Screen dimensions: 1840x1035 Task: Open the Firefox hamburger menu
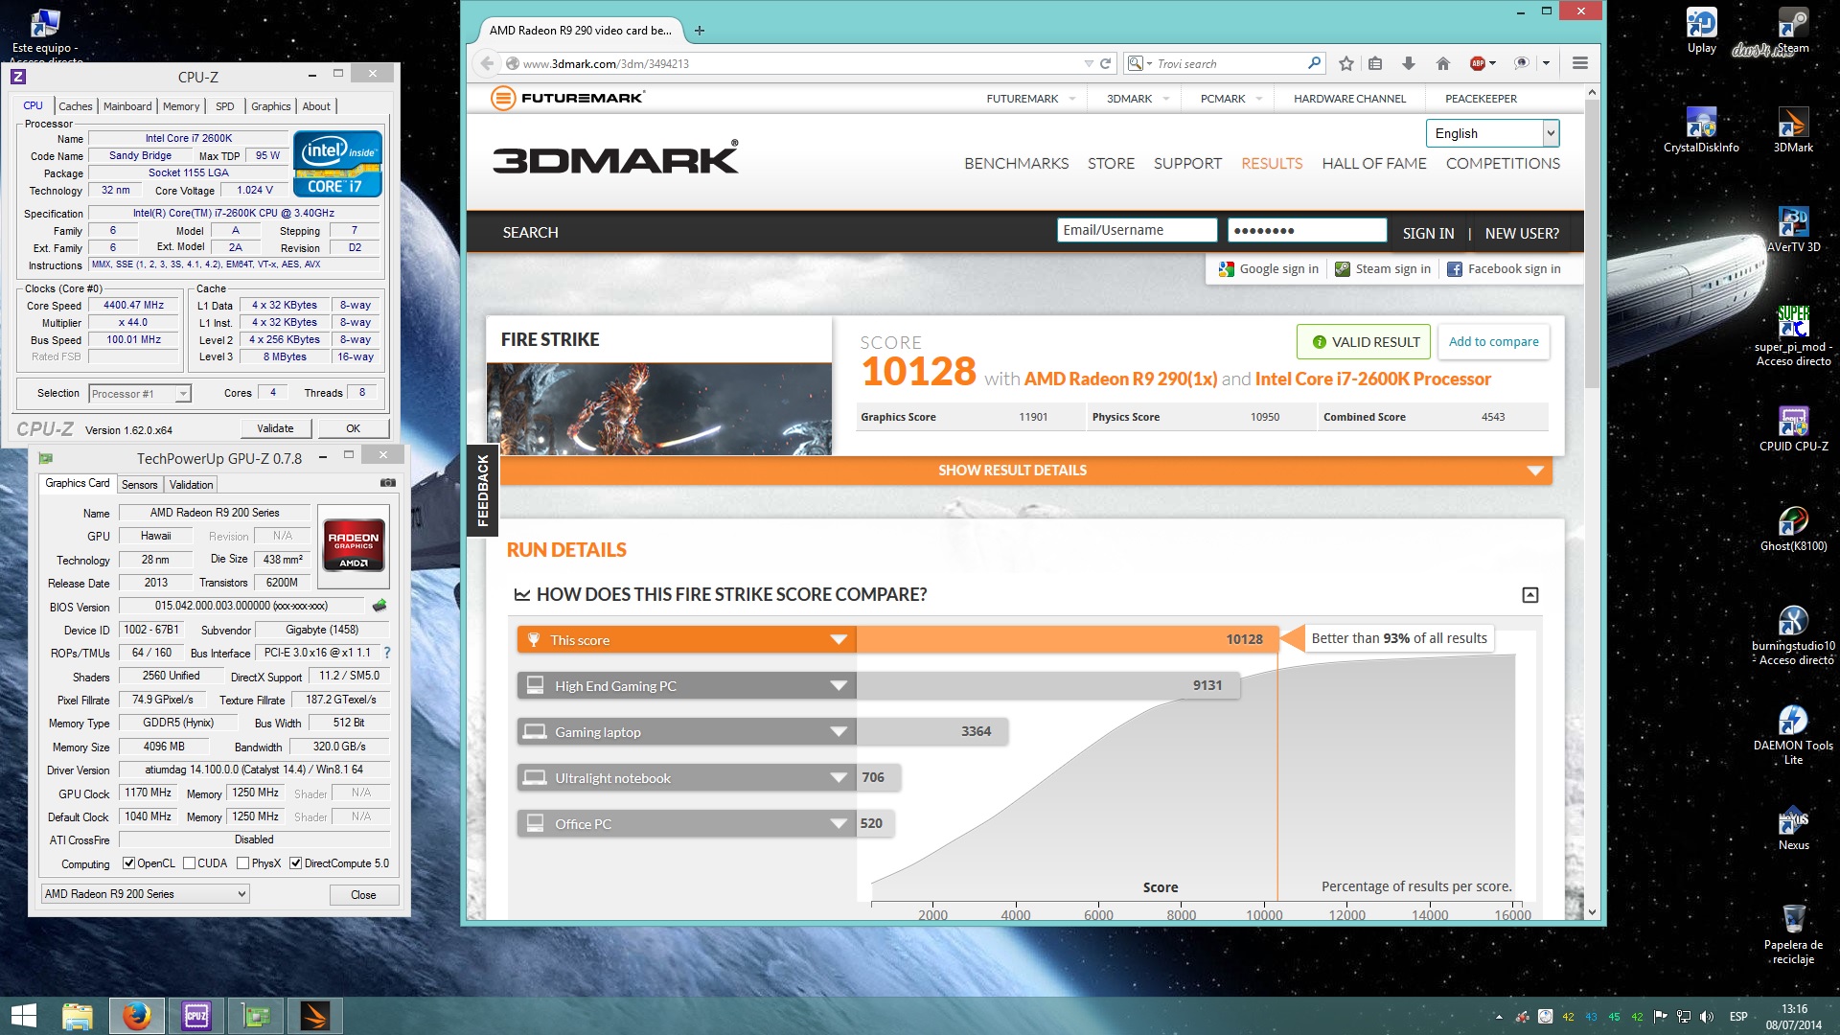tap(1580, 63)
